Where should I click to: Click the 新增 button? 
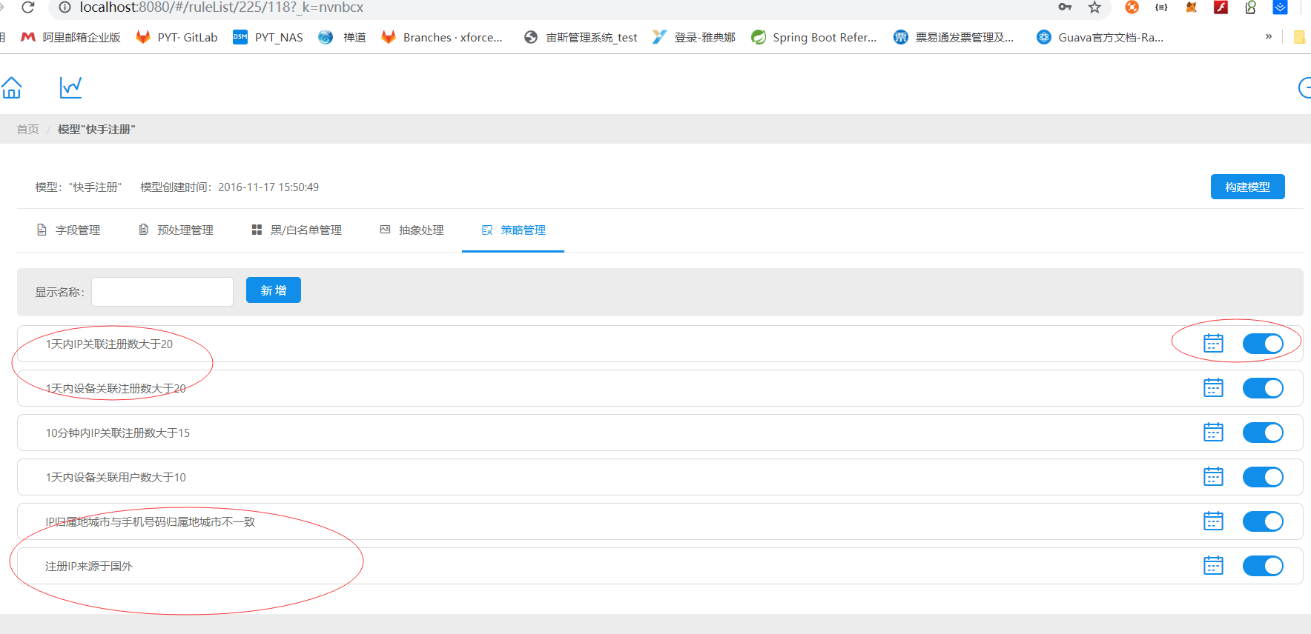point(274,290)
